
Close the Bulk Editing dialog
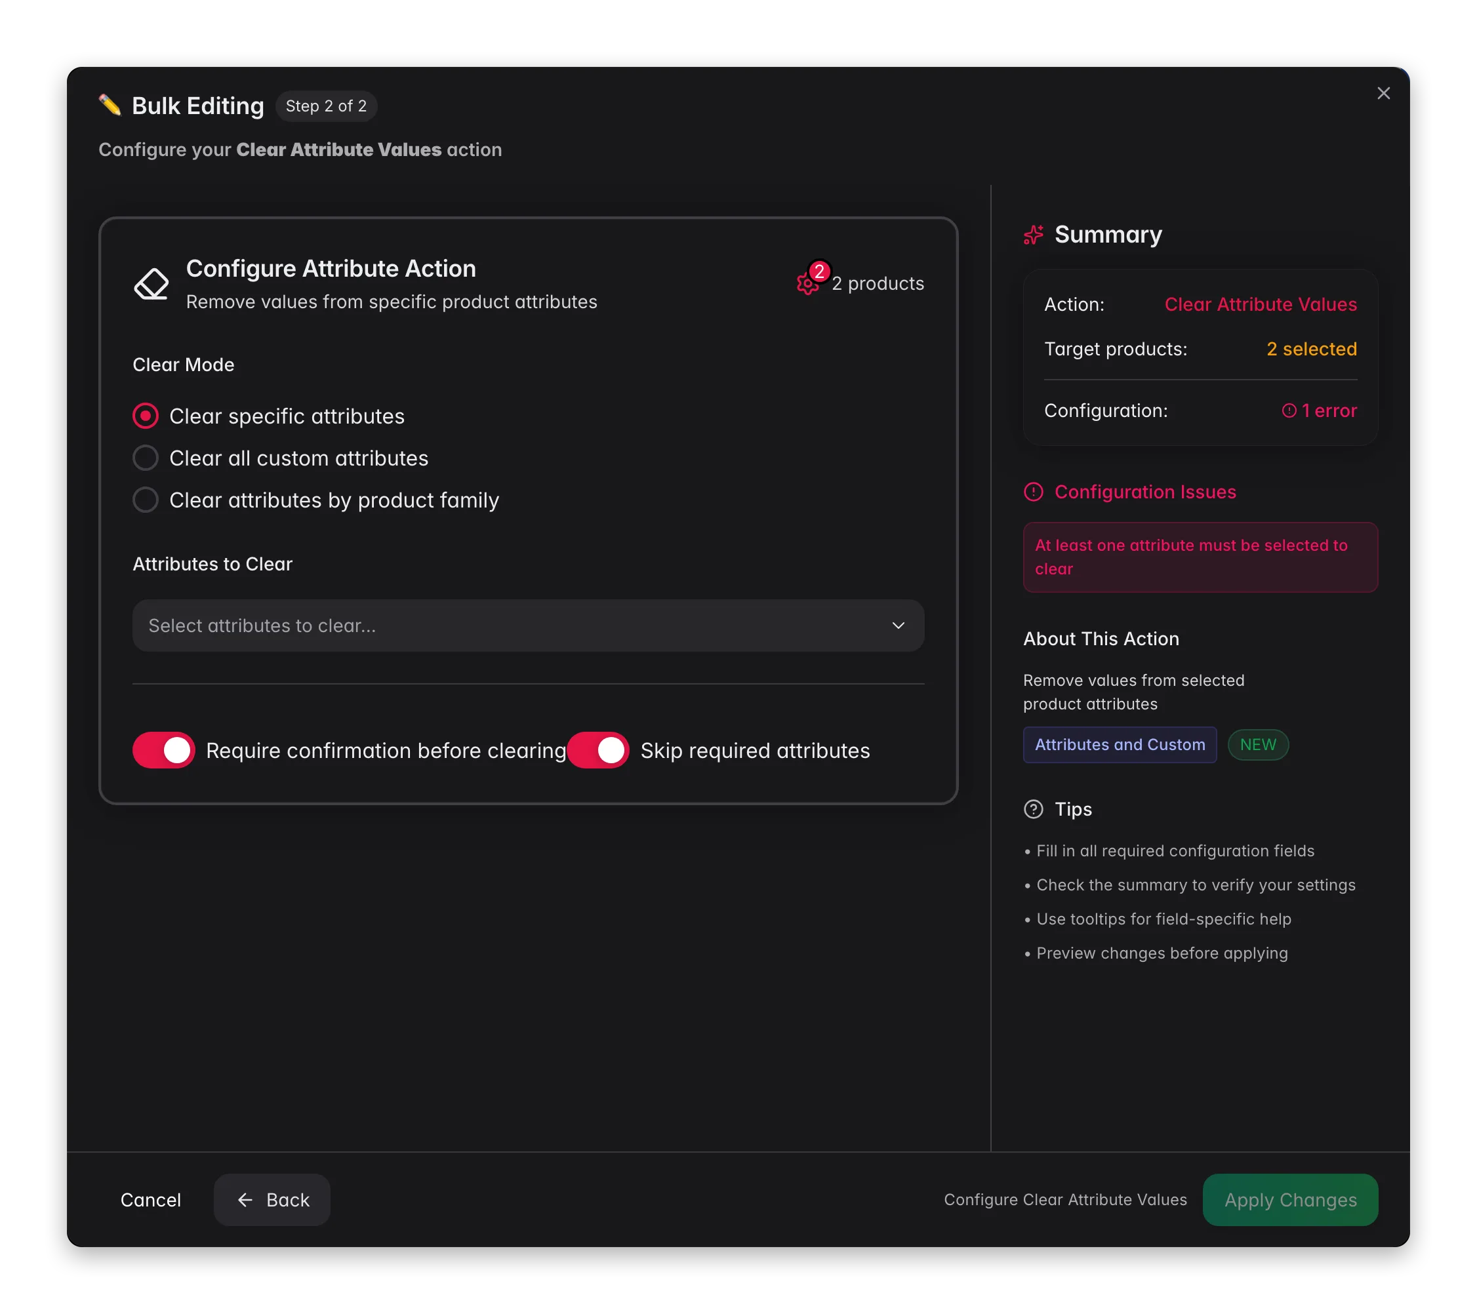1383,93
